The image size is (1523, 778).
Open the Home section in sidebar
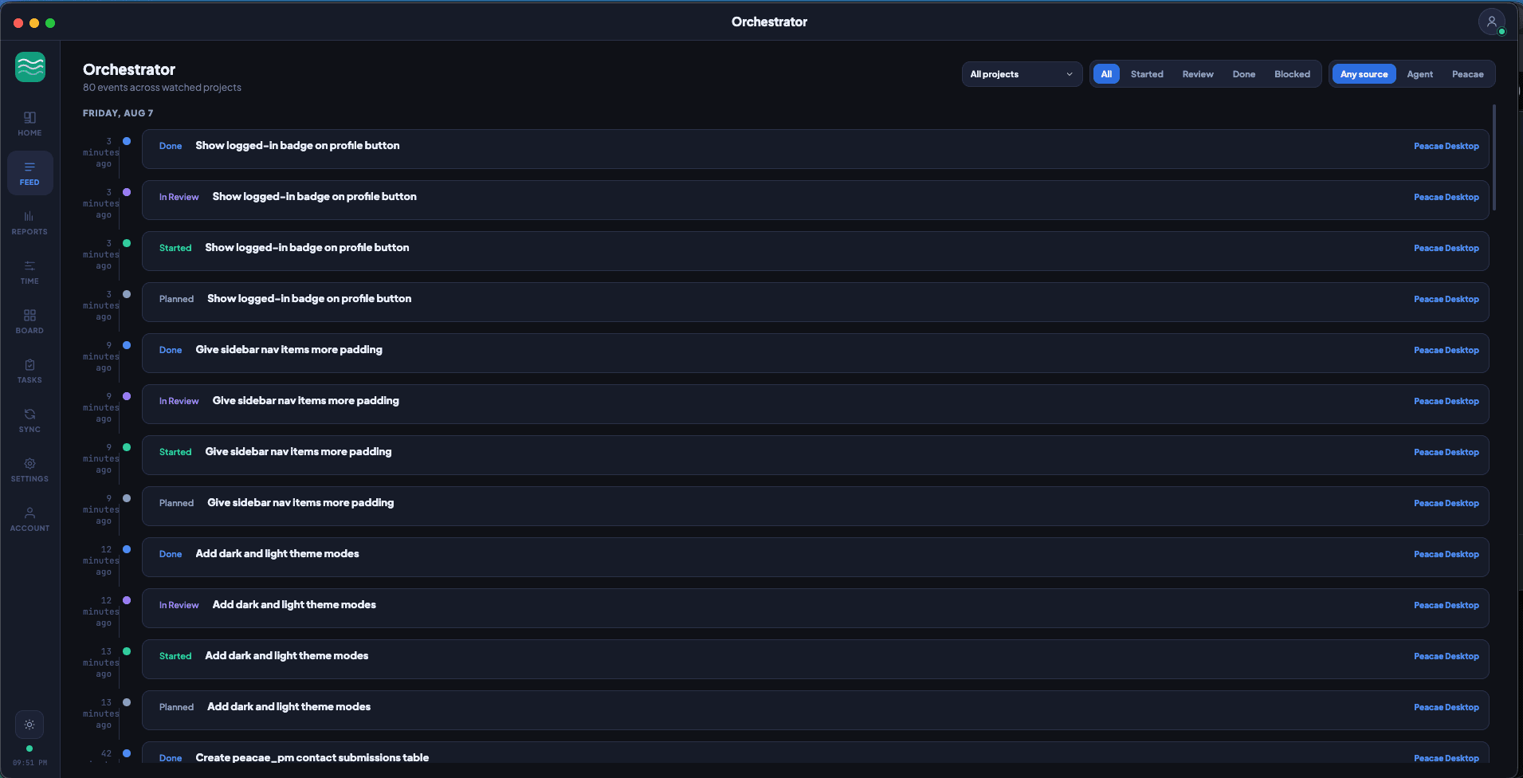point(29,124)
